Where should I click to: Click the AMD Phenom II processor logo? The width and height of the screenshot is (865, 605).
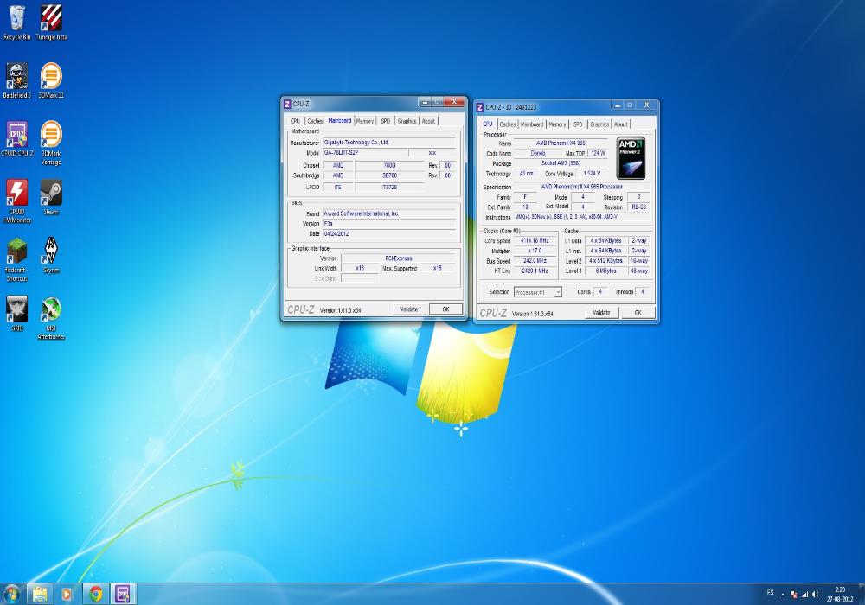coord(631,158)
